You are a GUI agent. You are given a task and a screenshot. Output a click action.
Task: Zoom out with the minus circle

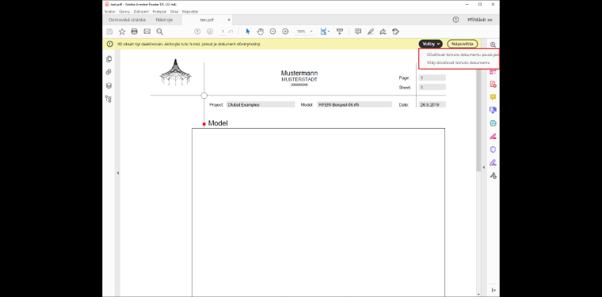click(272, 32)
